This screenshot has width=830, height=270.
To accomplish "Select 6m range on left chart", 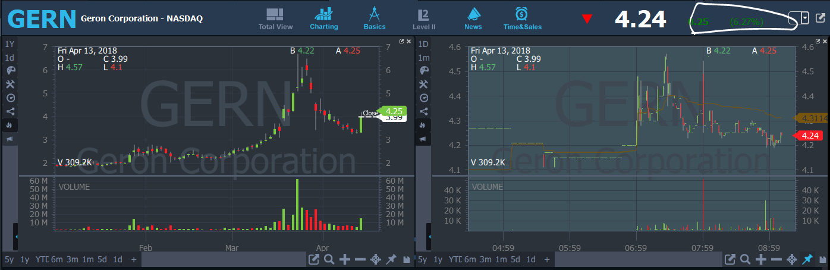I will (56, 259).
